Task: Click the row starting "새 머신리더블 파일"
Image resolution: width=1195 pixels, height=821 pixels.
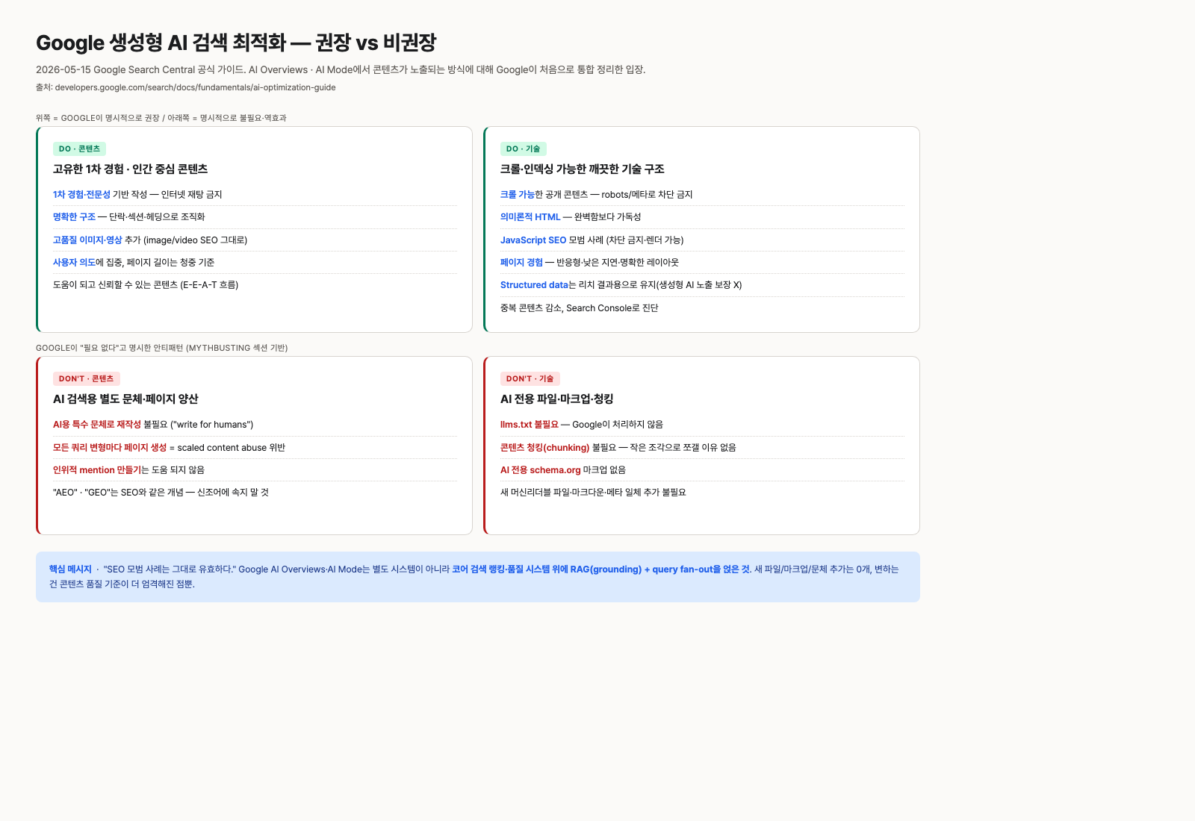Action: [x=702, y=492]
